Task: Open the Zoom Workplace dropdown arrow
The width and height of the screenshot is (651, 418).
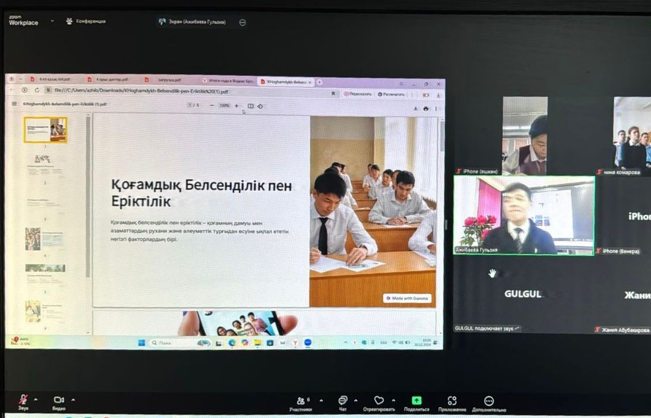Action: (52, 20)
